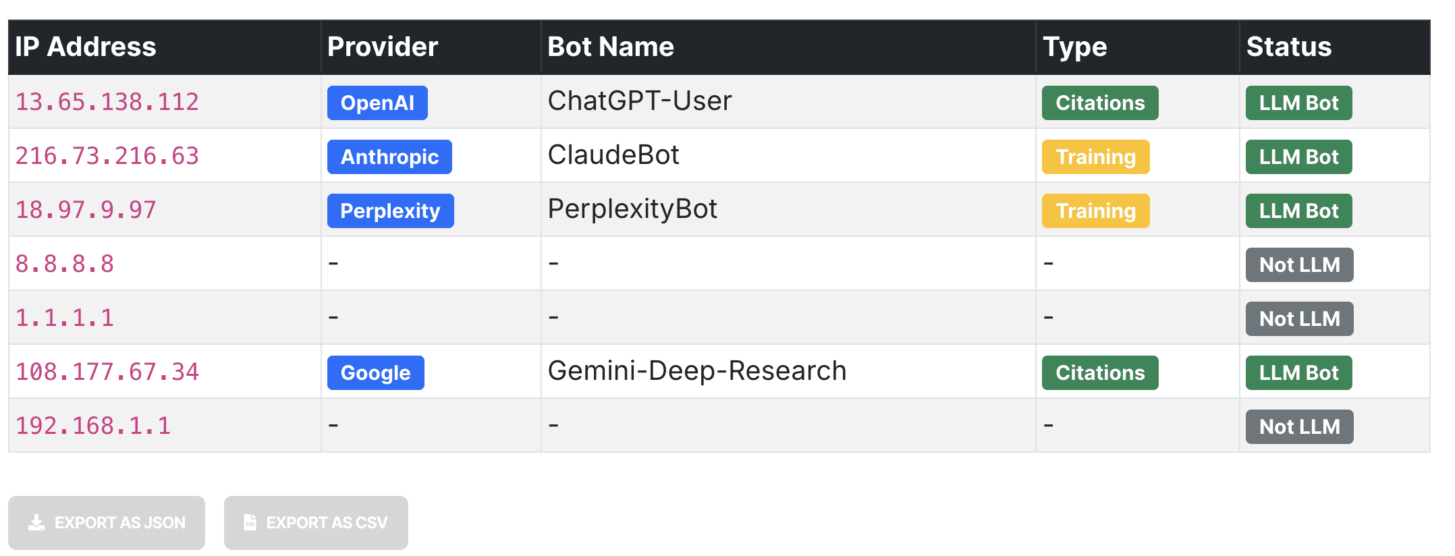Click the Export as JSON button

point(107,522)
